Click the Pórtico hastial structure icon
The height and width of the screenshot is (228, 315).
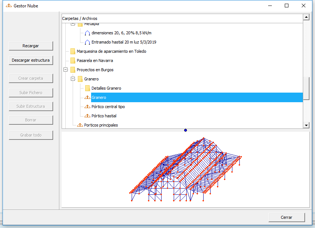87,116
